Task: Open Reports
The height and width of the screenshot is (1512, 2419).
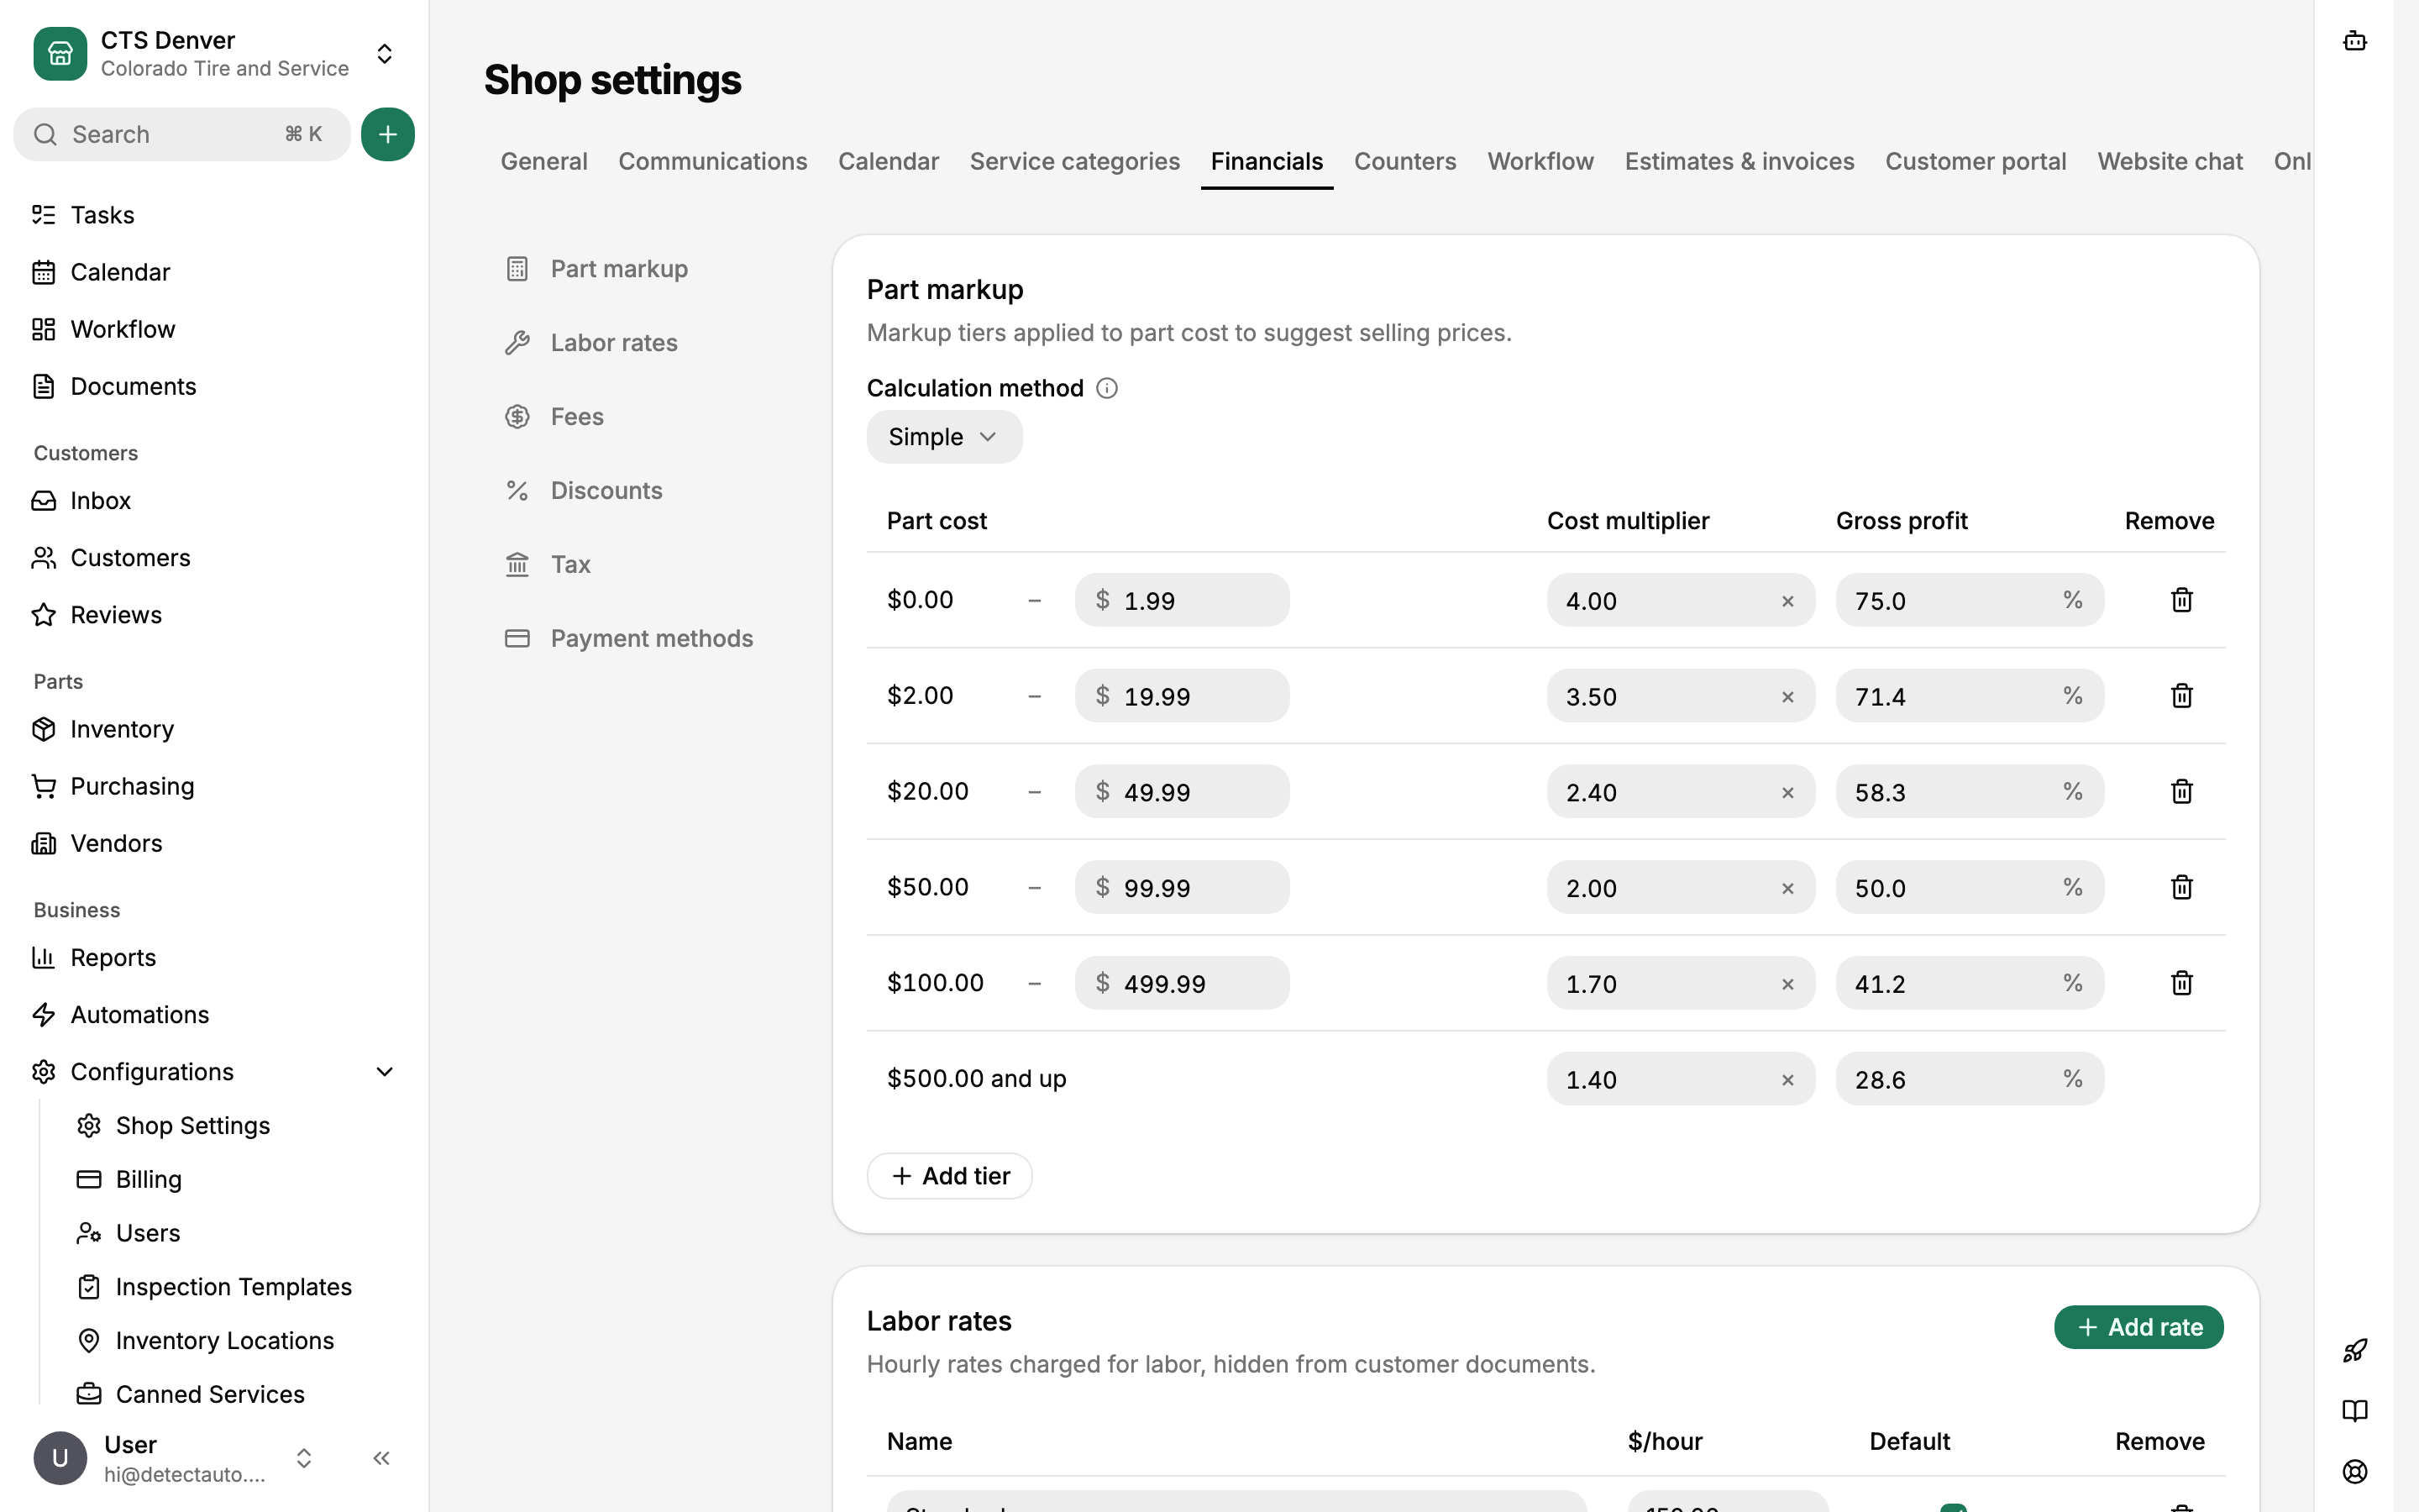Action: (x=215, y=957)
